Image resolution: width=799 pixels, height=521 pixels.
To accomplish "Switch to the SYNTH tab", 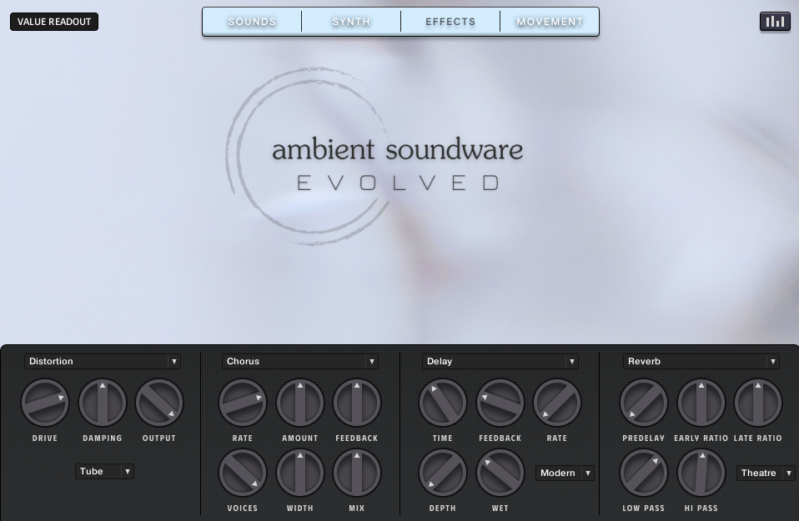I will point(351,22).
